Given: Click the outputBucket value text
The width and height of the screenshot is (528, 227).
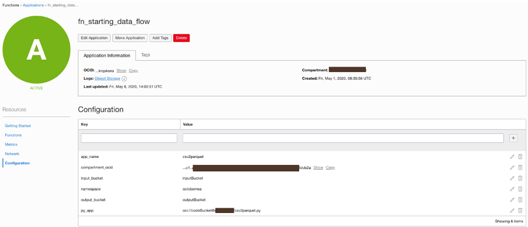Looking at the screenshot, I should pos(194,200).
